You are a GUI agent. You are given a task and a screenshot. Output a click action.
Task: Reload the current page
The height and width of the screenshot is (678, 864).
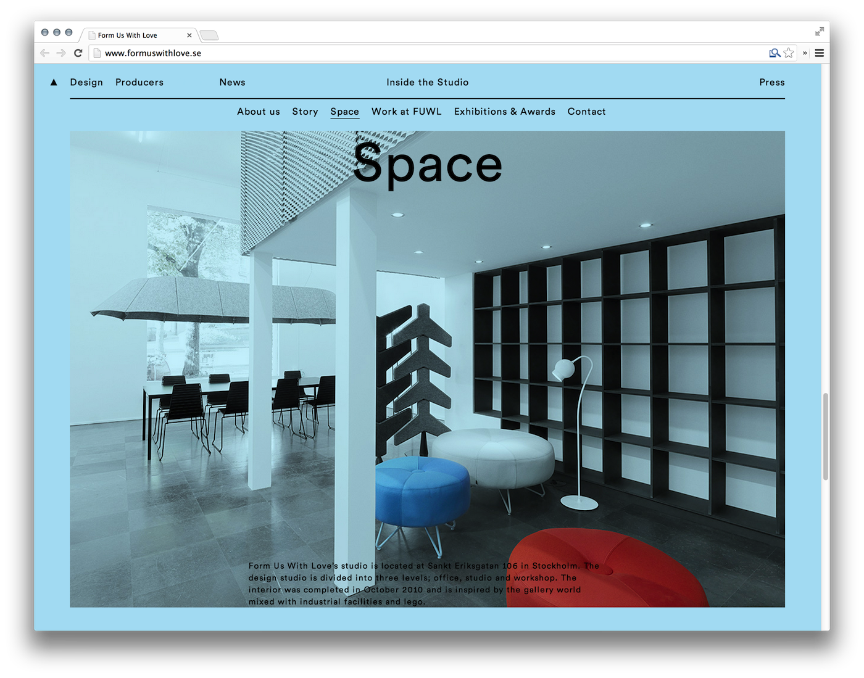pos(78,53)
